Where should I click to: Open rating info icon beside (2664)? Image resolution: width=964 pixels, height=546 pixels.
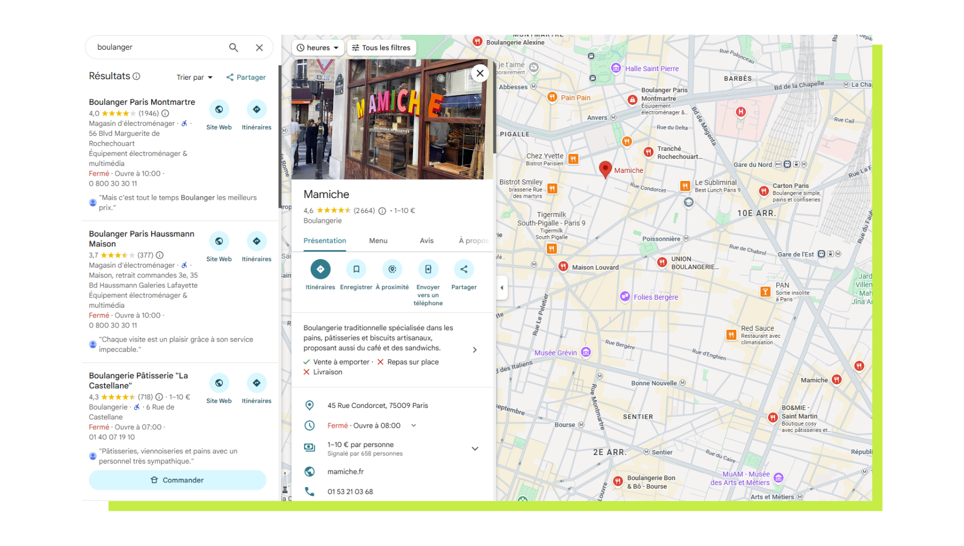point(382,211)
